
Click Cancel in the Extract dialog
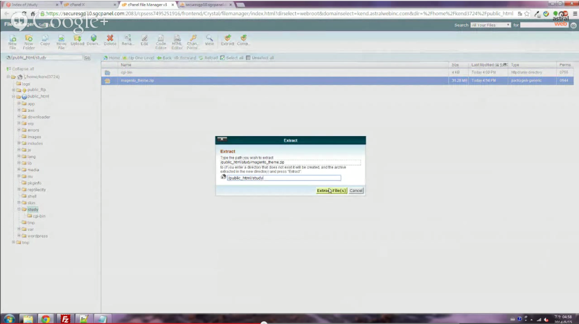[x=356, y=190]
